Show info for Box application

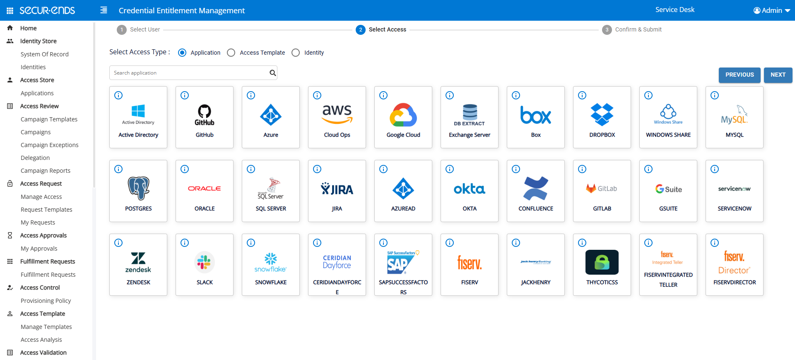516,95
